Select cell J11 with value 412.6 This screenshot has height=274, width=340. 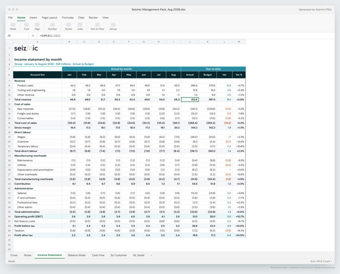190,100
